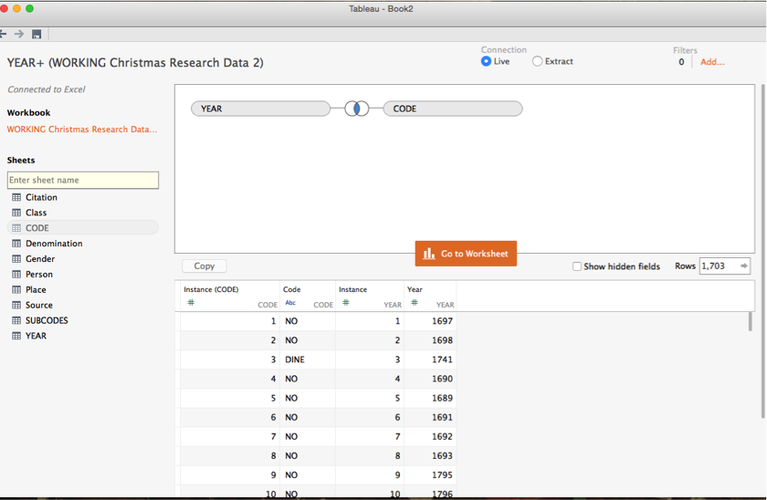Click the main window vertical scrollbar

[763, 251]
